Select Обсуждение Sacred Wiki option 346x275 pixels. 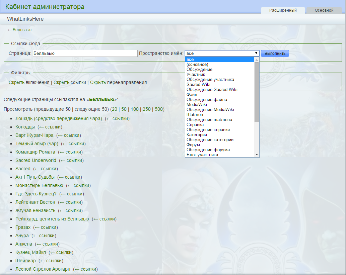click(x=220, y=89)
